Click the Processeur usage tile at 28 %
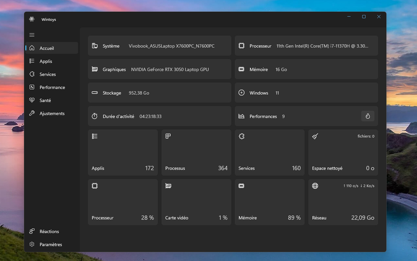This screenshot has height=261, width=417. click(x=123, y=202)
